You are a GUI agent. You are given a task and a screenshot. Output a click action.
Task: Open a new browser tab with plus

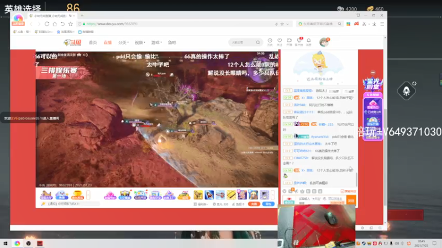[x=82, y=16]
